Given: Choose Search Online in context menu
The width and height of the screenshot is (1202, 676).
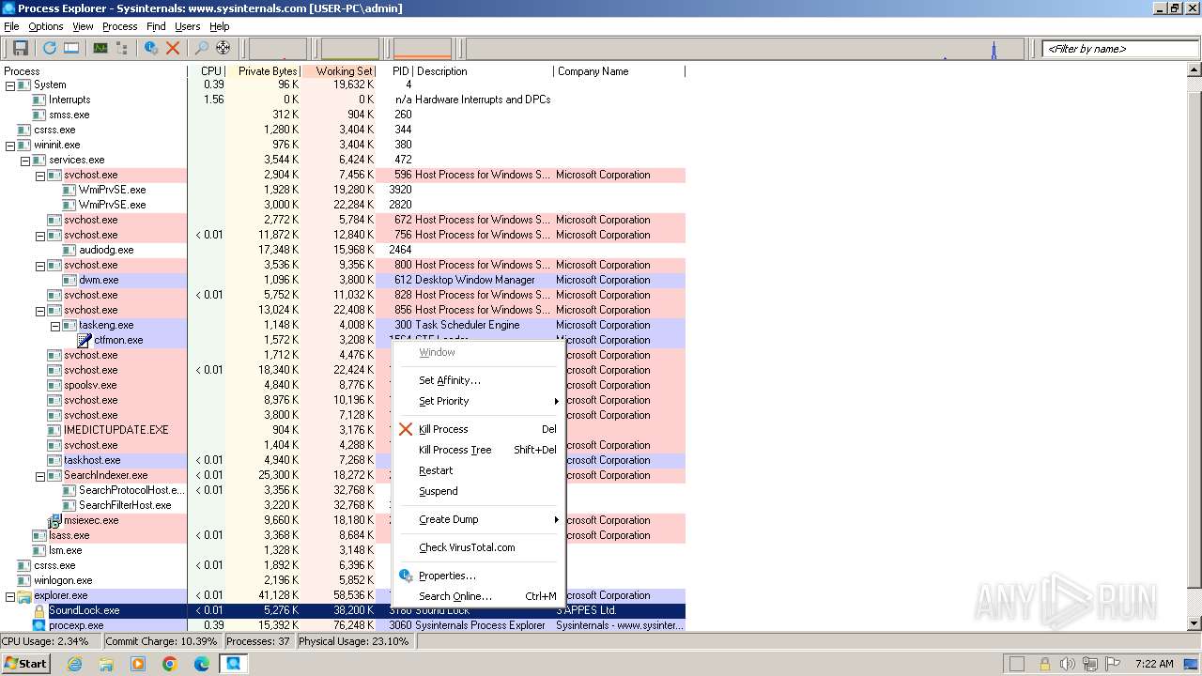Looking at the screenshot, I should pyautogui.click(x=478, y=596).
